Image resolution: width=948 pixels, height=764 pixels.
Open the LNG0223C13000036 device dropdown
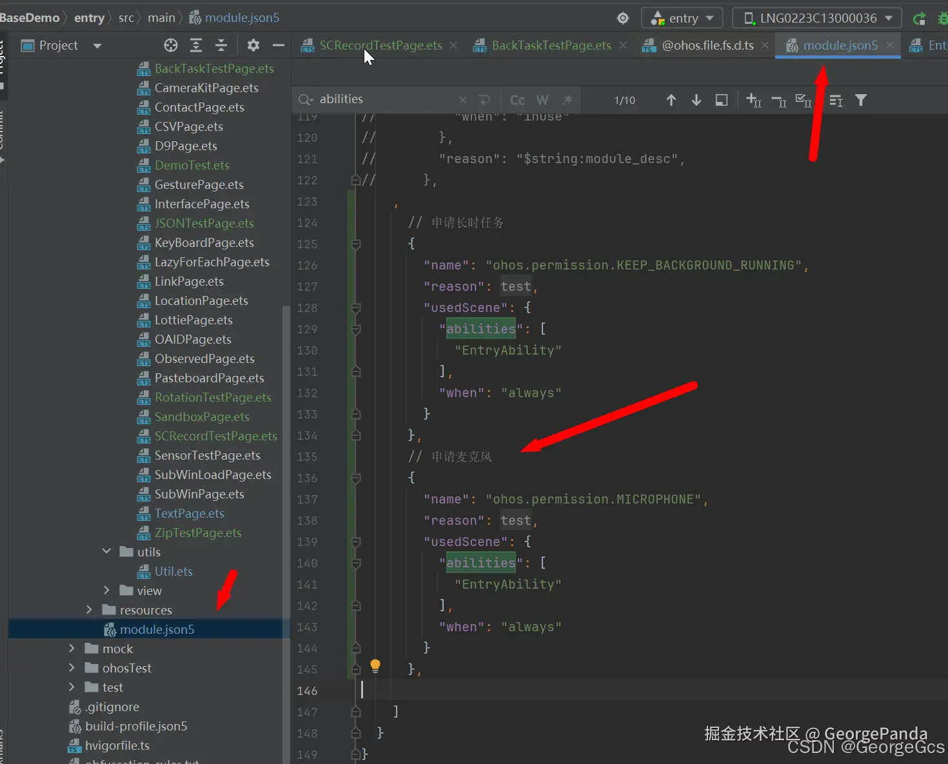(x=817, y=18)
